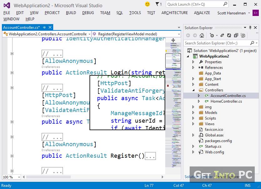Select the Scripts folder
261x189 pixels.
(x=210, y=118)
